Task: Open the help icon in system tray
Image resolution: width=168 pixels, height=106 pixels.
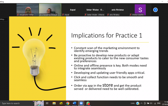Action: [x=138, y=103]
